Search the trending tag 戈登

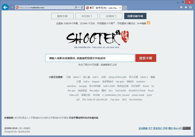(x=68, y=77)
